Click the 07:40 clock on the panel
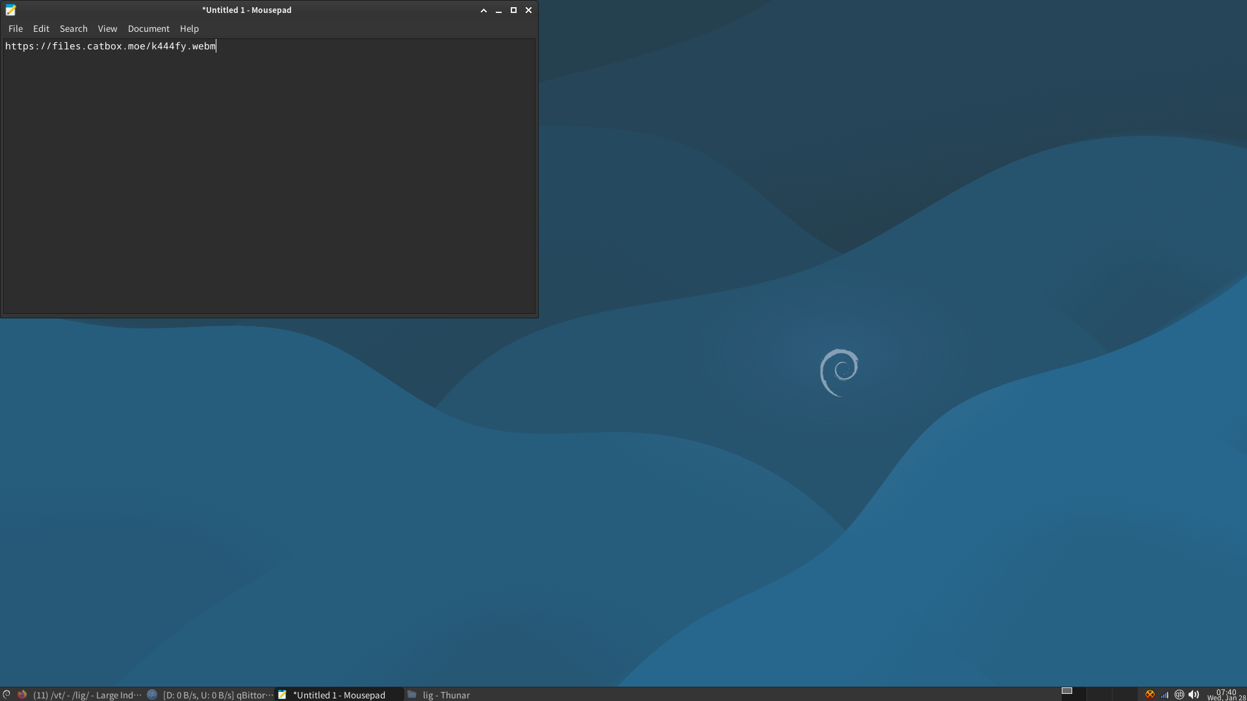The height and width of the screenshot is (701, 1247). pos(1226,695)
